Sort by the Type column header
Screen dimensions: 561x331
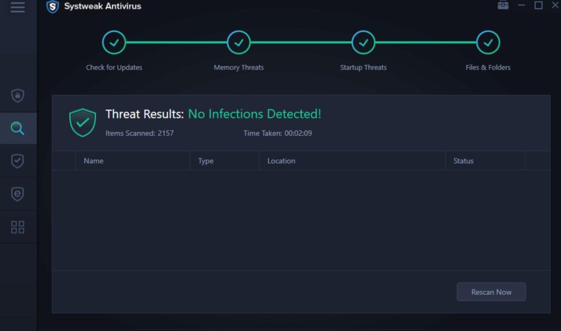(224, 161)
